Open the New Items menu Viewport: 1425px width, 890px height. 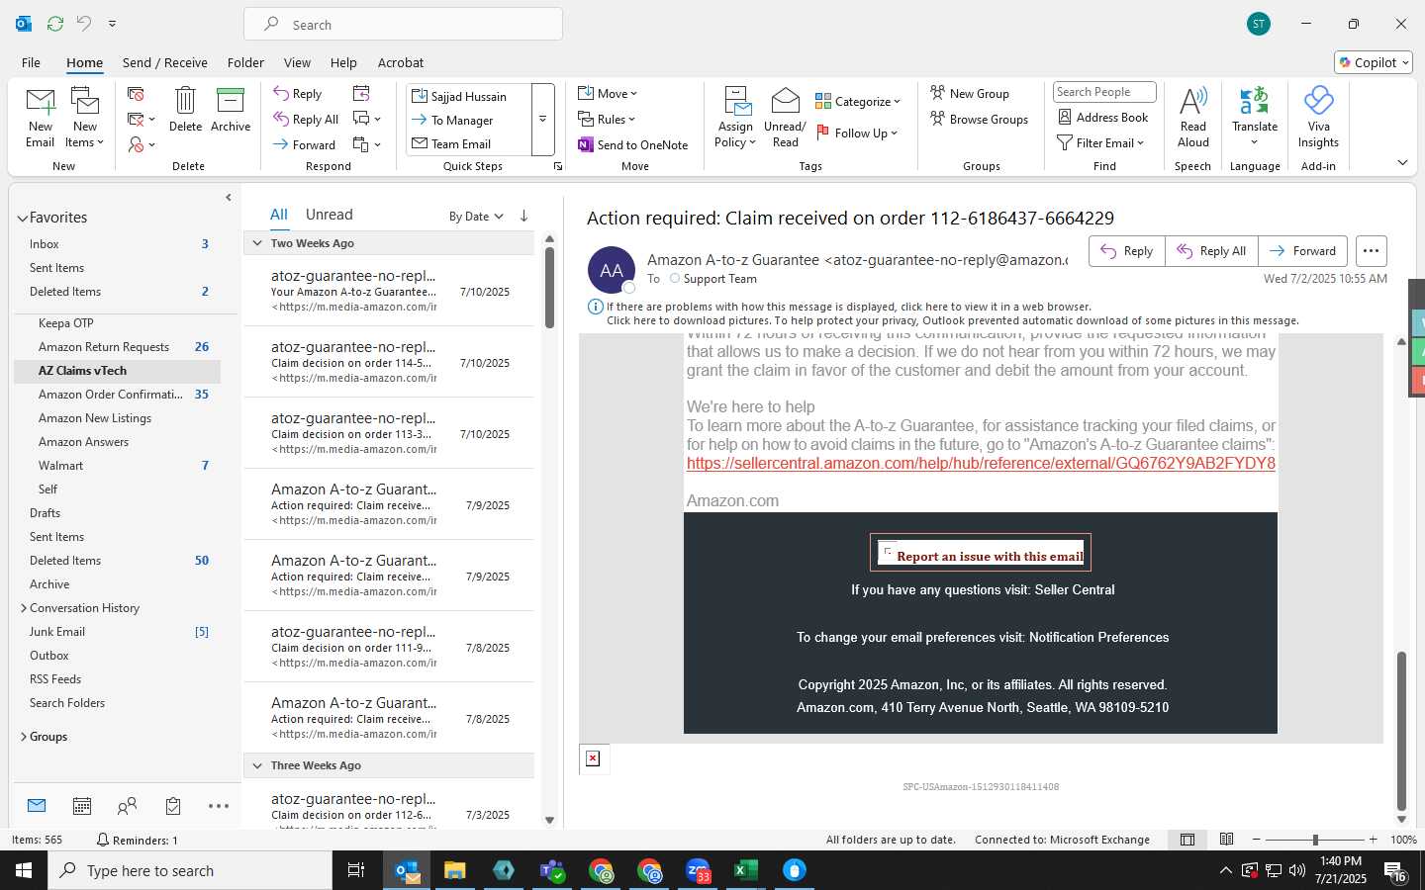click(x=85, y=118)
